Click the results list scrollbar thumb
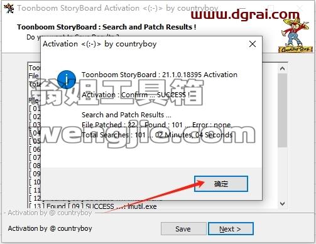This screenshot has height=244, width=316. point(282,110)
